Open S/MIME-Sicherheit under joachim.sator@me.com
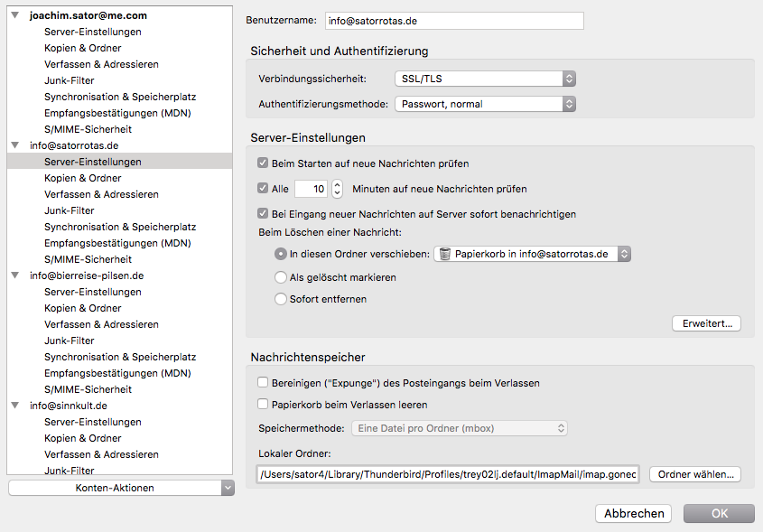Viewport: 763px width, 532px height. point(88,129)
